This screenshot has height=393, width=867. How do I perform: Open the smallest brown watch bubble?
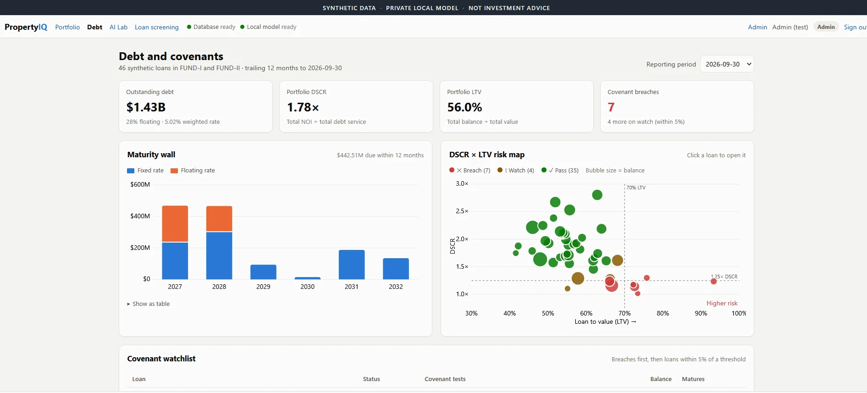568,288
